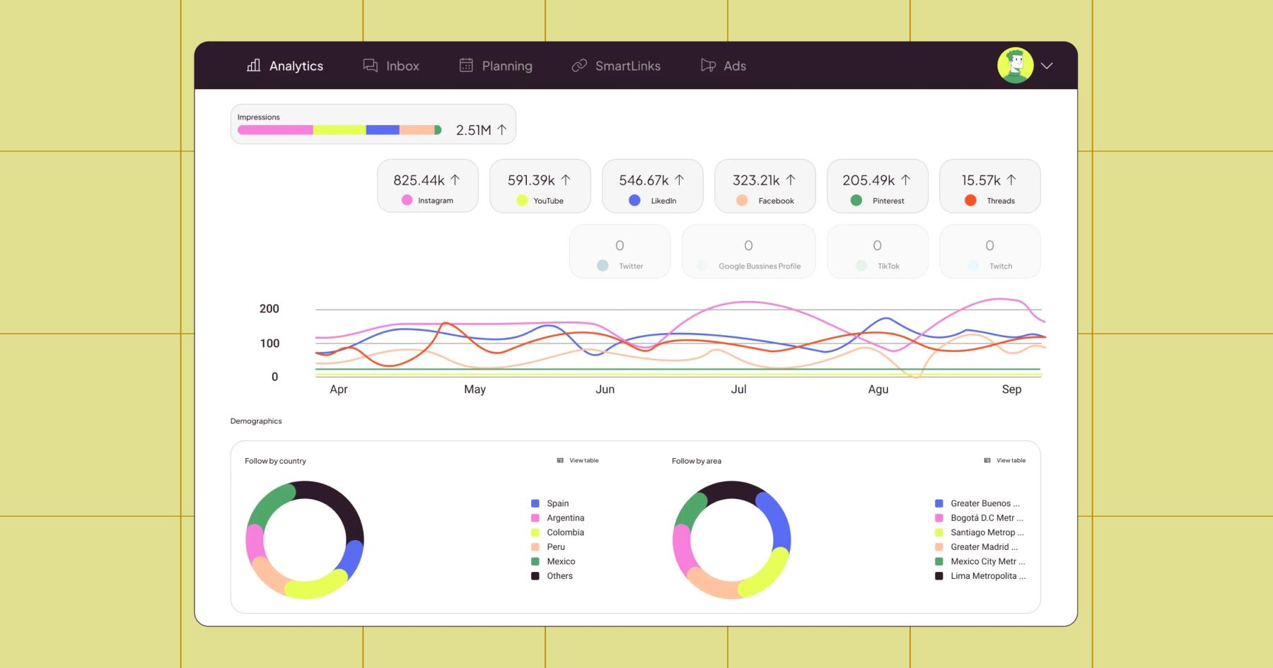
Task: Open View table for Follow by area
Action: (1011, 460)
